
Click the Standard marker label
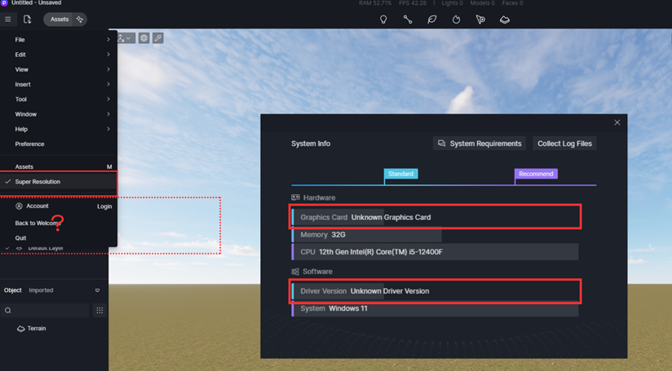400,174
